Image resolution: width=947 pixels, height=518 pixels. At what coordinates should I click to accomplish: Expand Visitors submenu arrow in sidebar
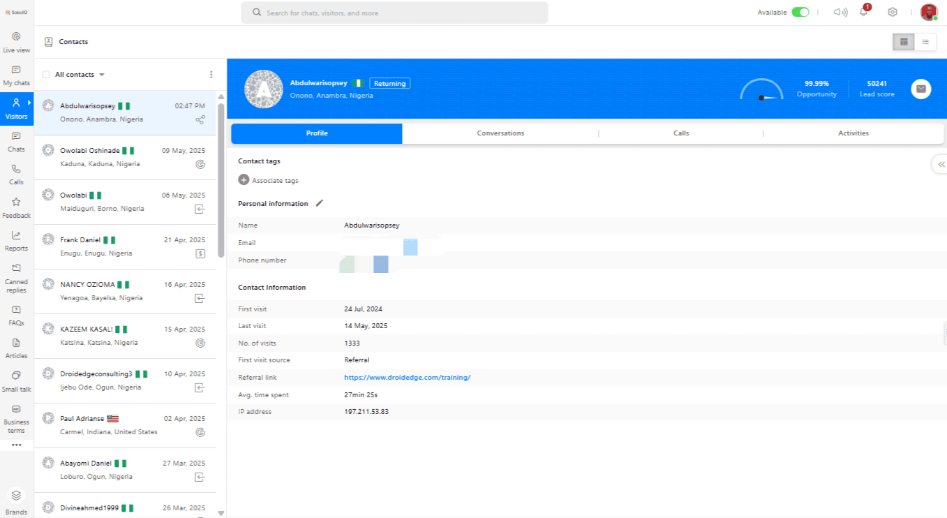pos(29,103)
